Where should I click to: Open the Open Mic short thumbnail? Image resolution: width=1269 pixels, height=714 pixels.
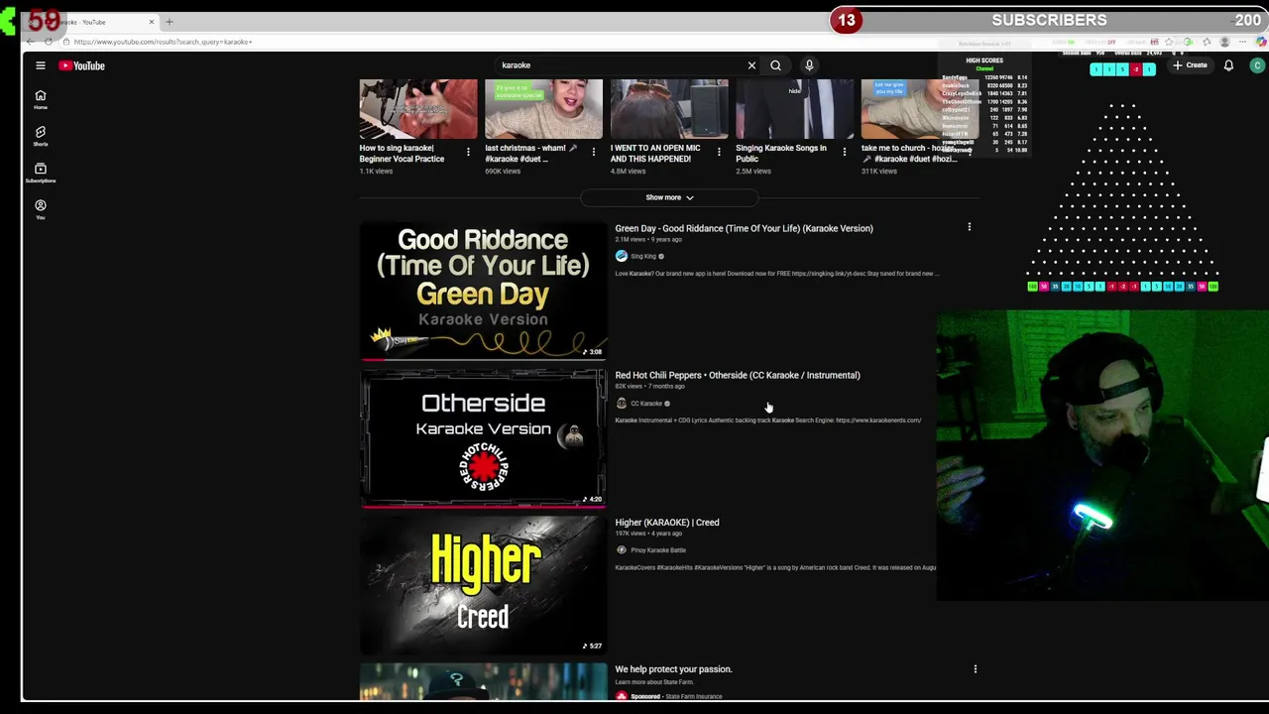coord(669,109)
